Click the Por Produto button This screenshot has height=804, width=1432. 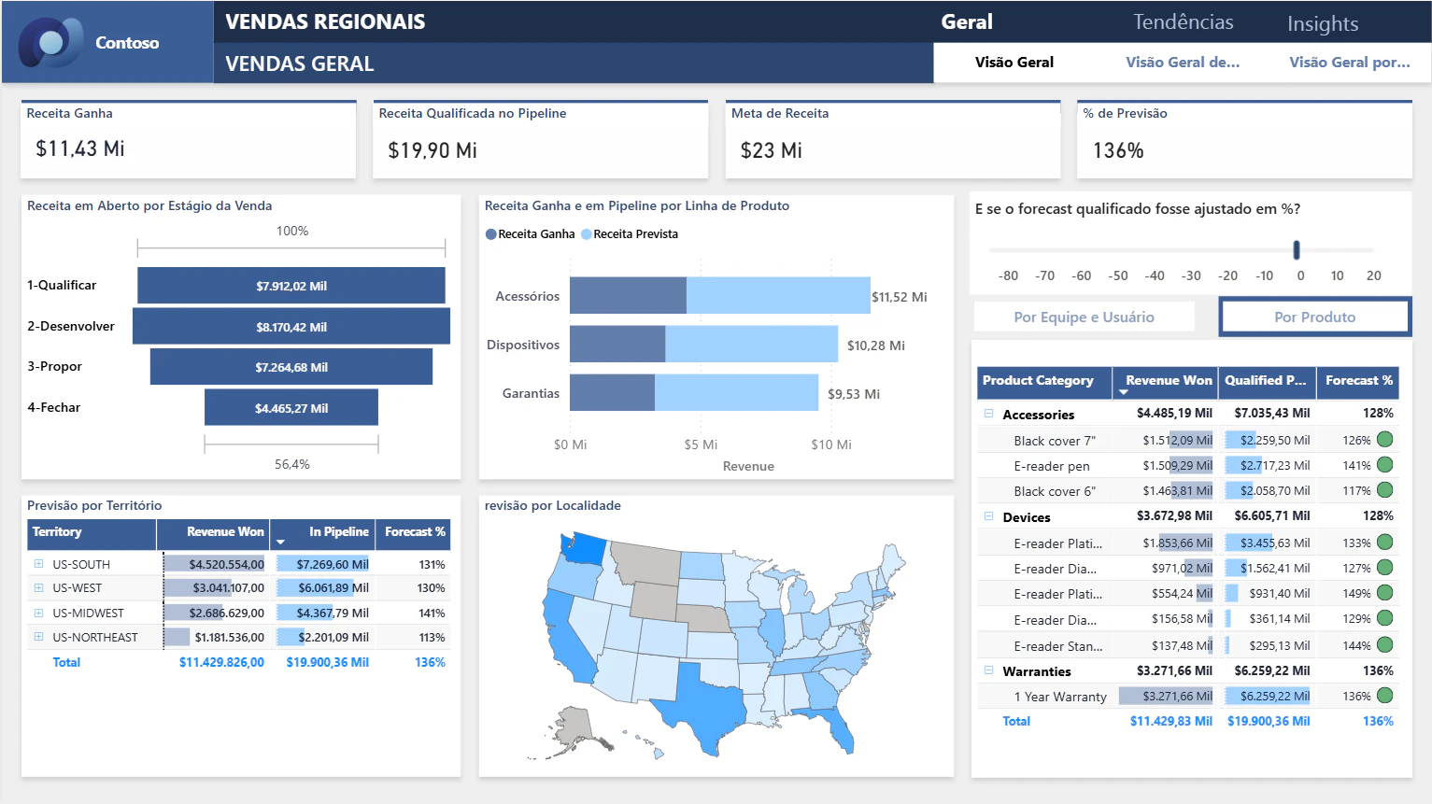click(1314, 317)
